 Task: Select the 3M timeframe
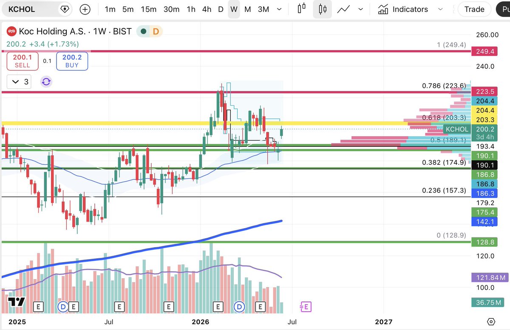coord(263,9)
